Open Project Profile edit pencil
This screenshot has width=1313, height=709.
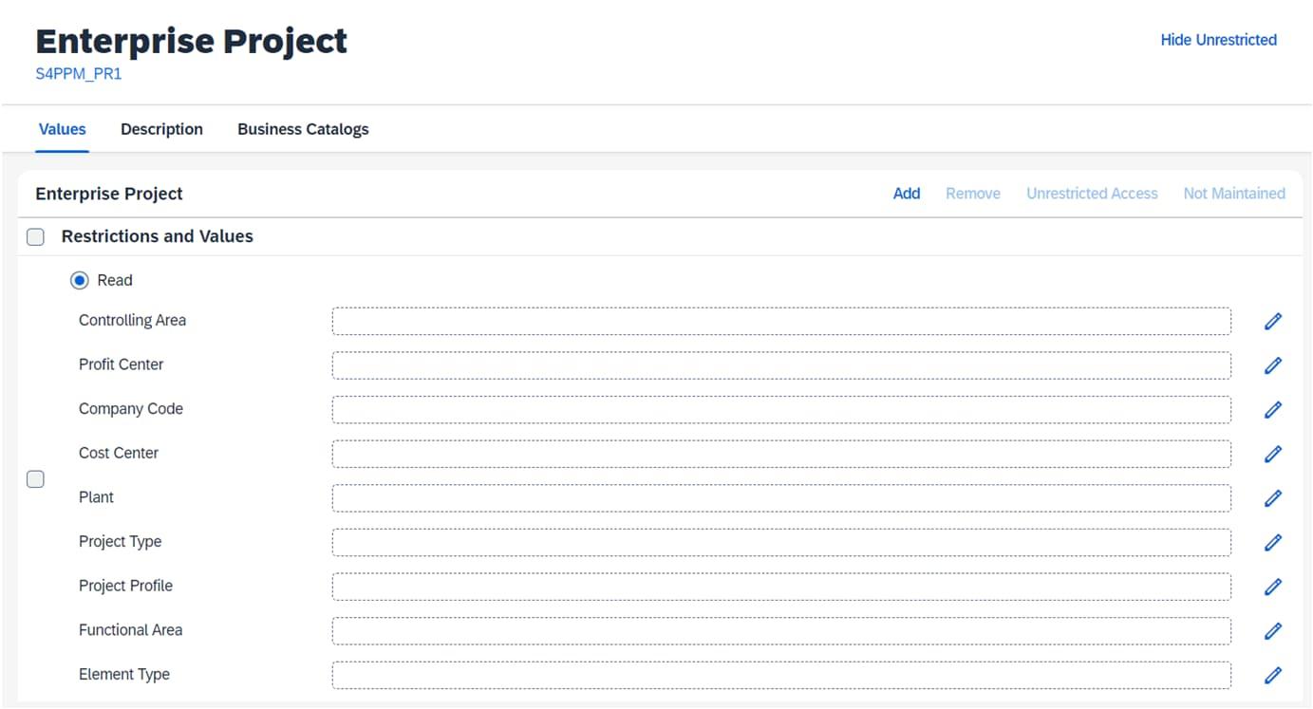click(1273, 587)
